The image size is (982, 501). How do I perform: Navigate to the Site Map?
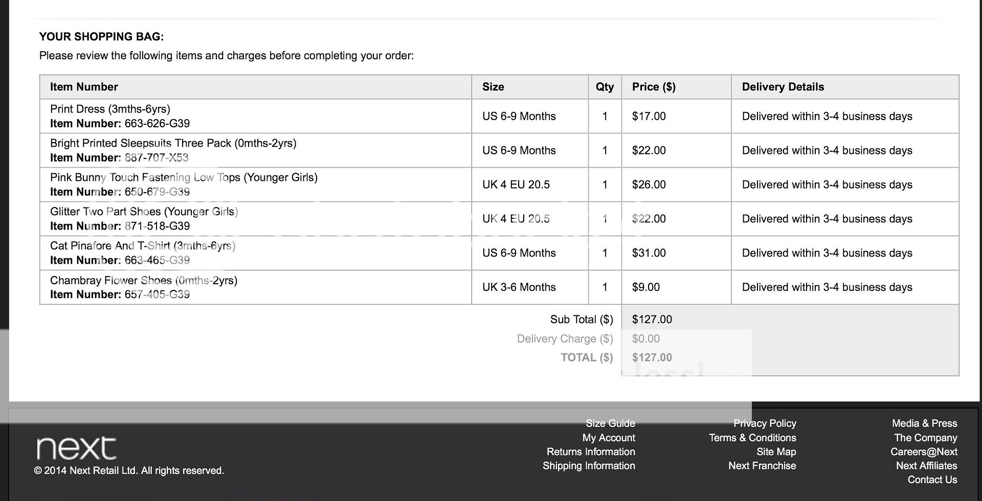(776, 452)
